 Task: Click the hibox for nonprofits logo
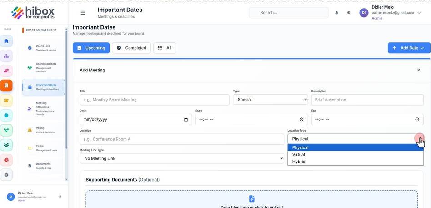coord(33,13)
